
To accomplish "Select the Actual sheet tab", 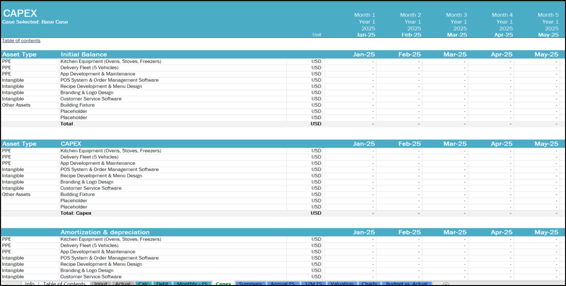I will pos(123,284).
